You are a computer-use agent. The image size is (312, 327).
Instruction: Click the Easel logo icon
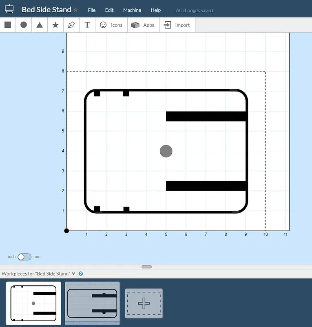[x=9, y=9]
